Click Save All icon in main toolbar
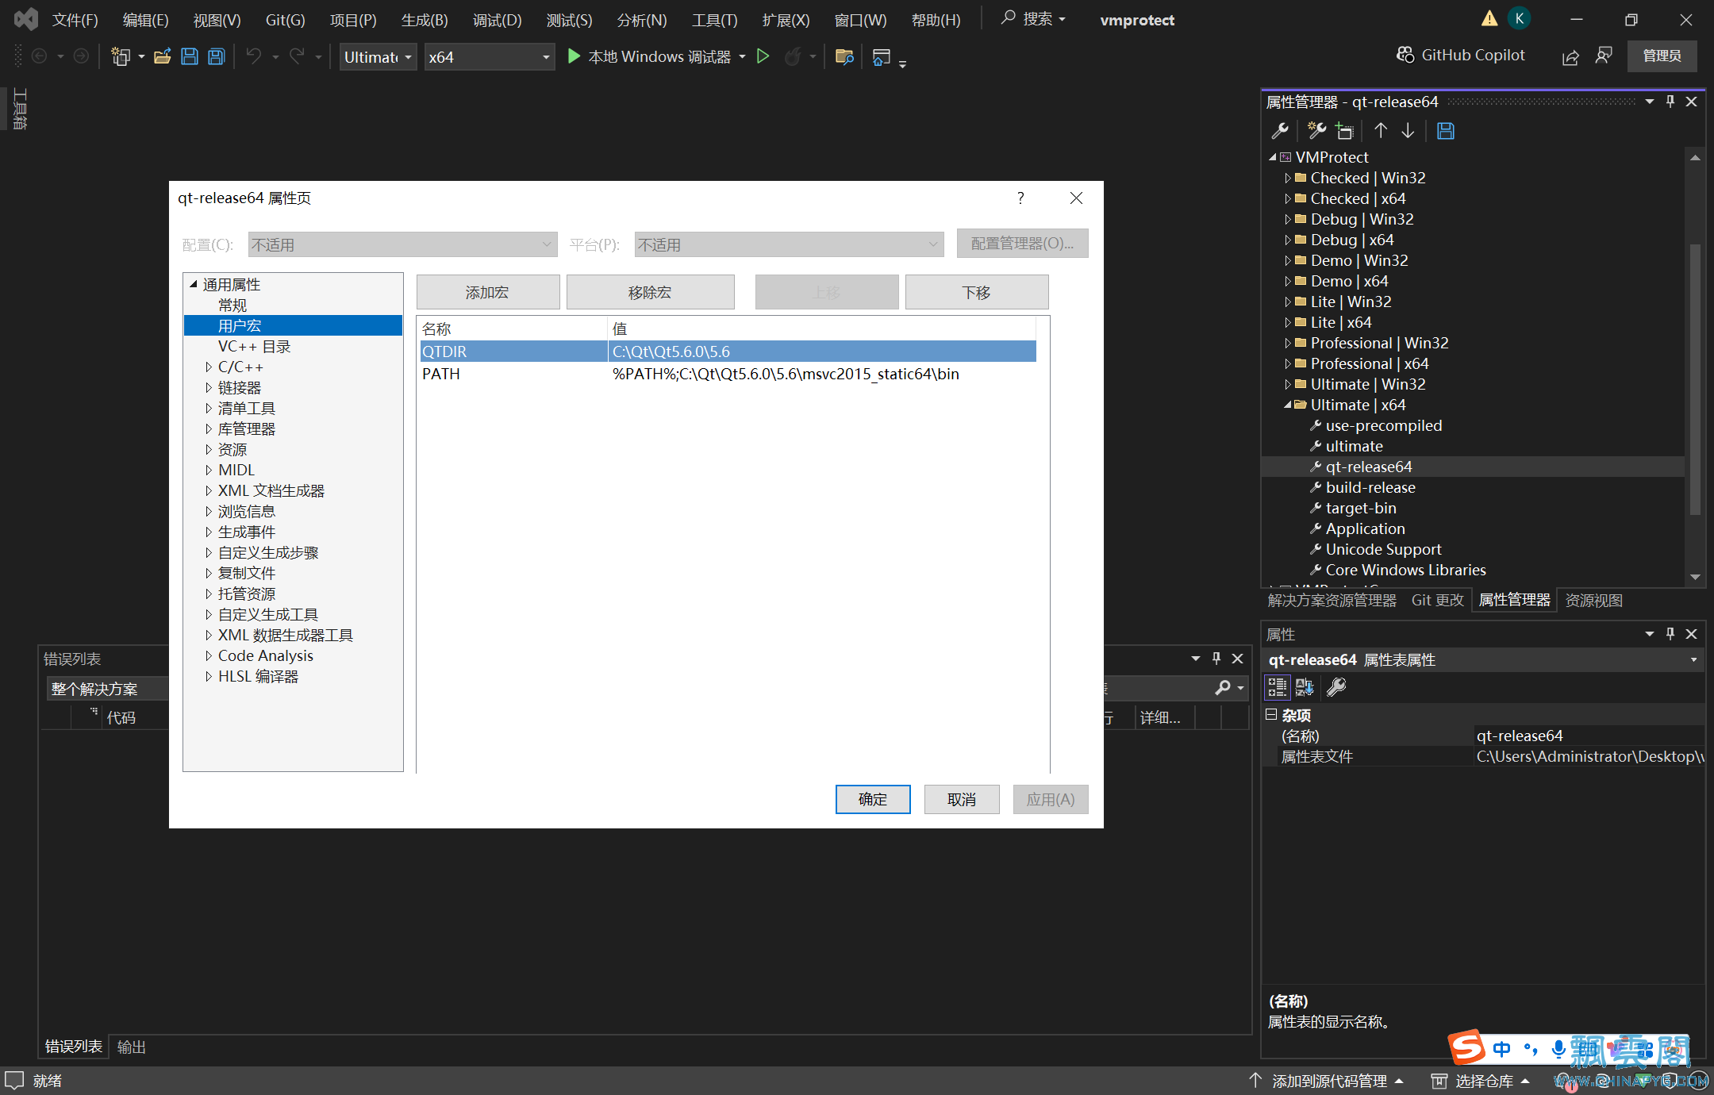1714x1095 pixels. 216,56
